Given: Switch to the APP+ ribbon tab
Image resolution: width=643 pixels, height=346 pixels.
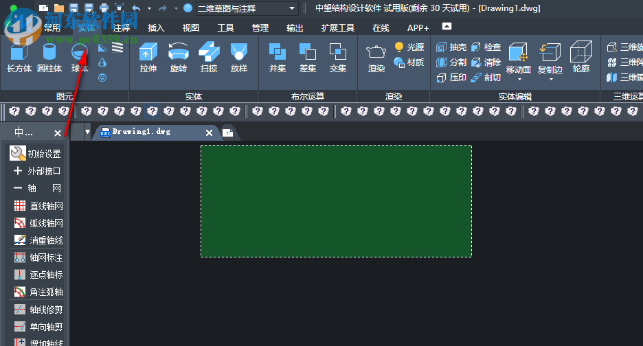Looking at the screenshot, I should (418, 28).
